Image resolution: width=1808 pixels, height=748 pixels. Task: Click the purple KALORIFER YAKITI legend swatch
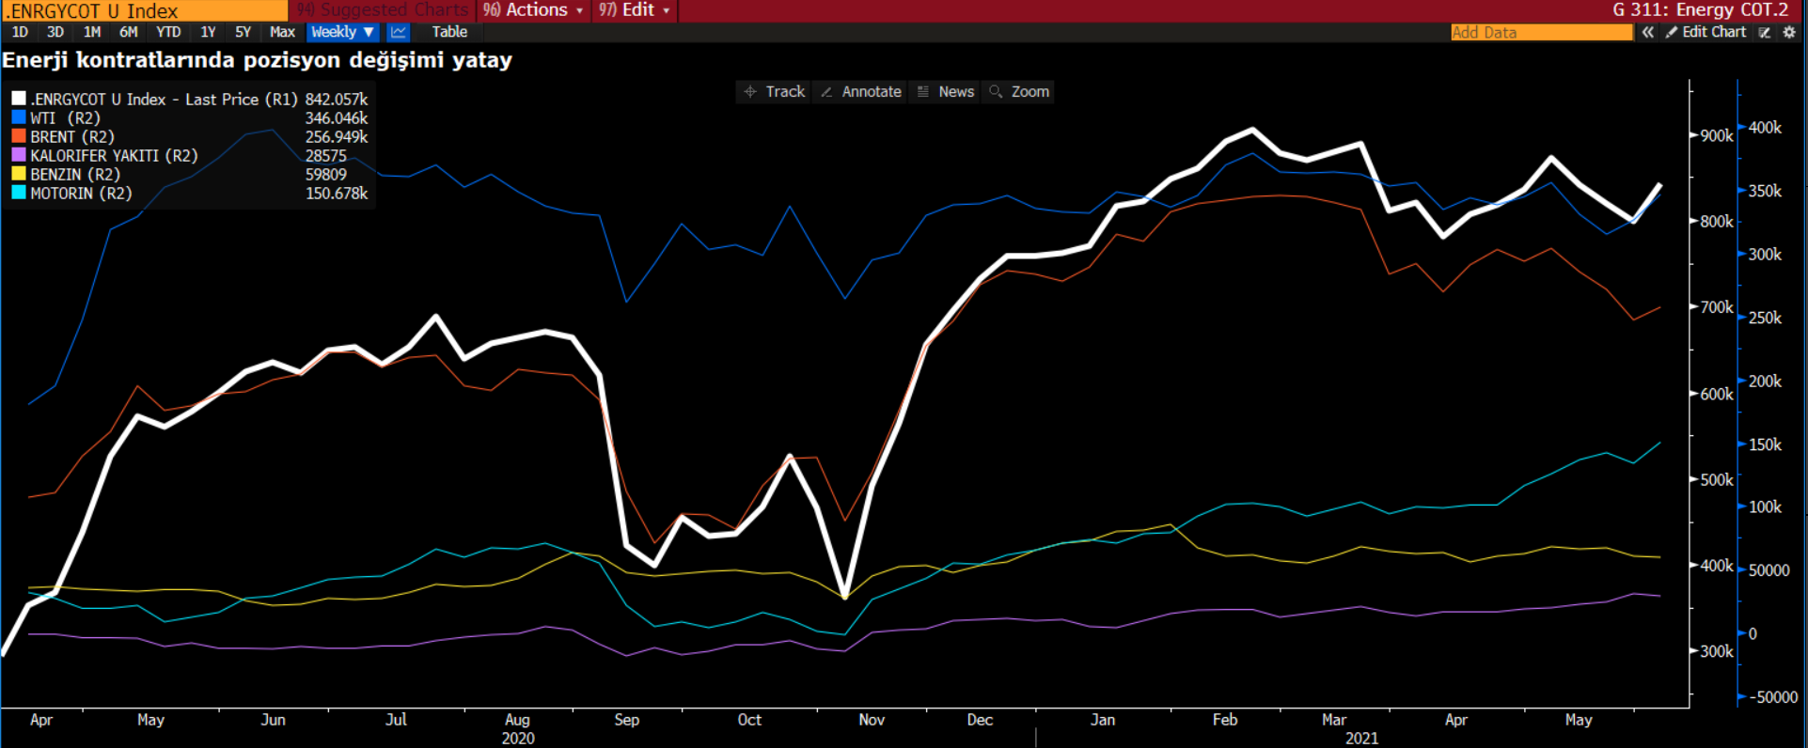point(19,155)
